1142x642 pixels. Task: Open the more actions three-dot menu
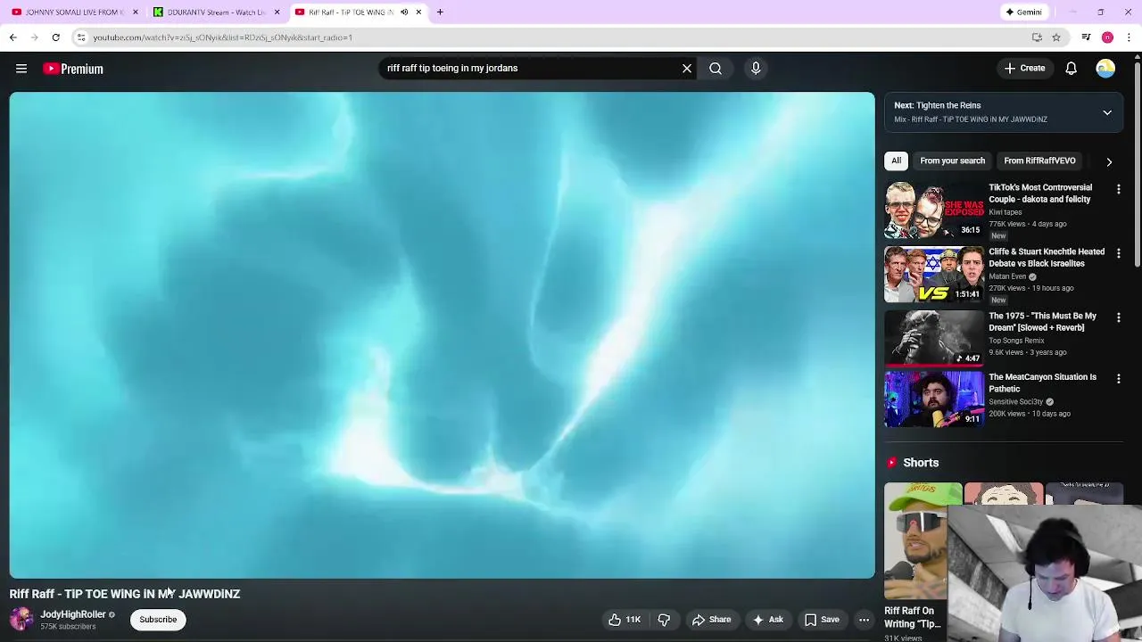(864, 620)
